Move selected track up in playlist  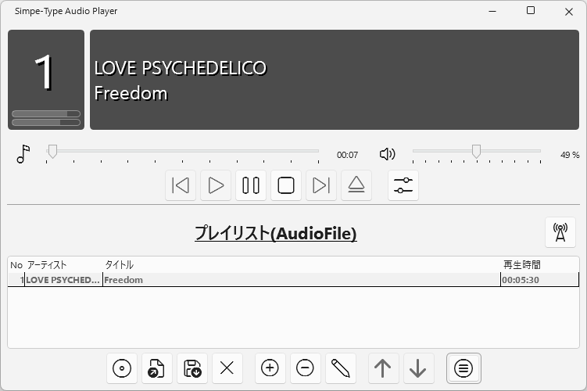pyautogui.click(x=382, y=368)
